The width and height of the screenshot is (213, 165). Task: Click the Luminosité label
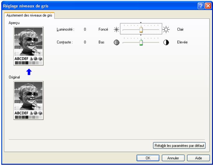(65, 29)
